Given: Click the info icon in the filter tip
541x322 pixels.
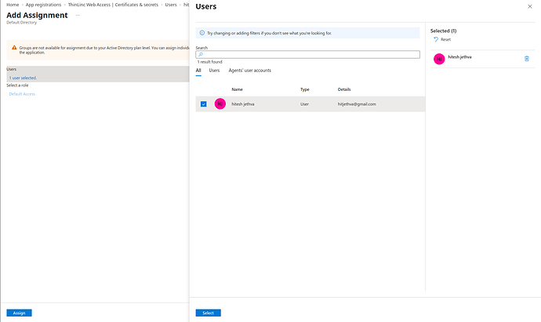Looking at the screenshot, I should (x=202, y=33).
